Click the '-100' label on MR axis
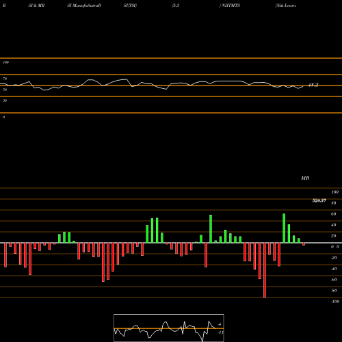342x342 pixels. pos(335,302)
